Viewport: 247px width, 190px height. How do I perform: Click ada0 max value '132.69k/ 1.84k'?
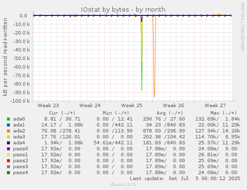click(218, 119)
